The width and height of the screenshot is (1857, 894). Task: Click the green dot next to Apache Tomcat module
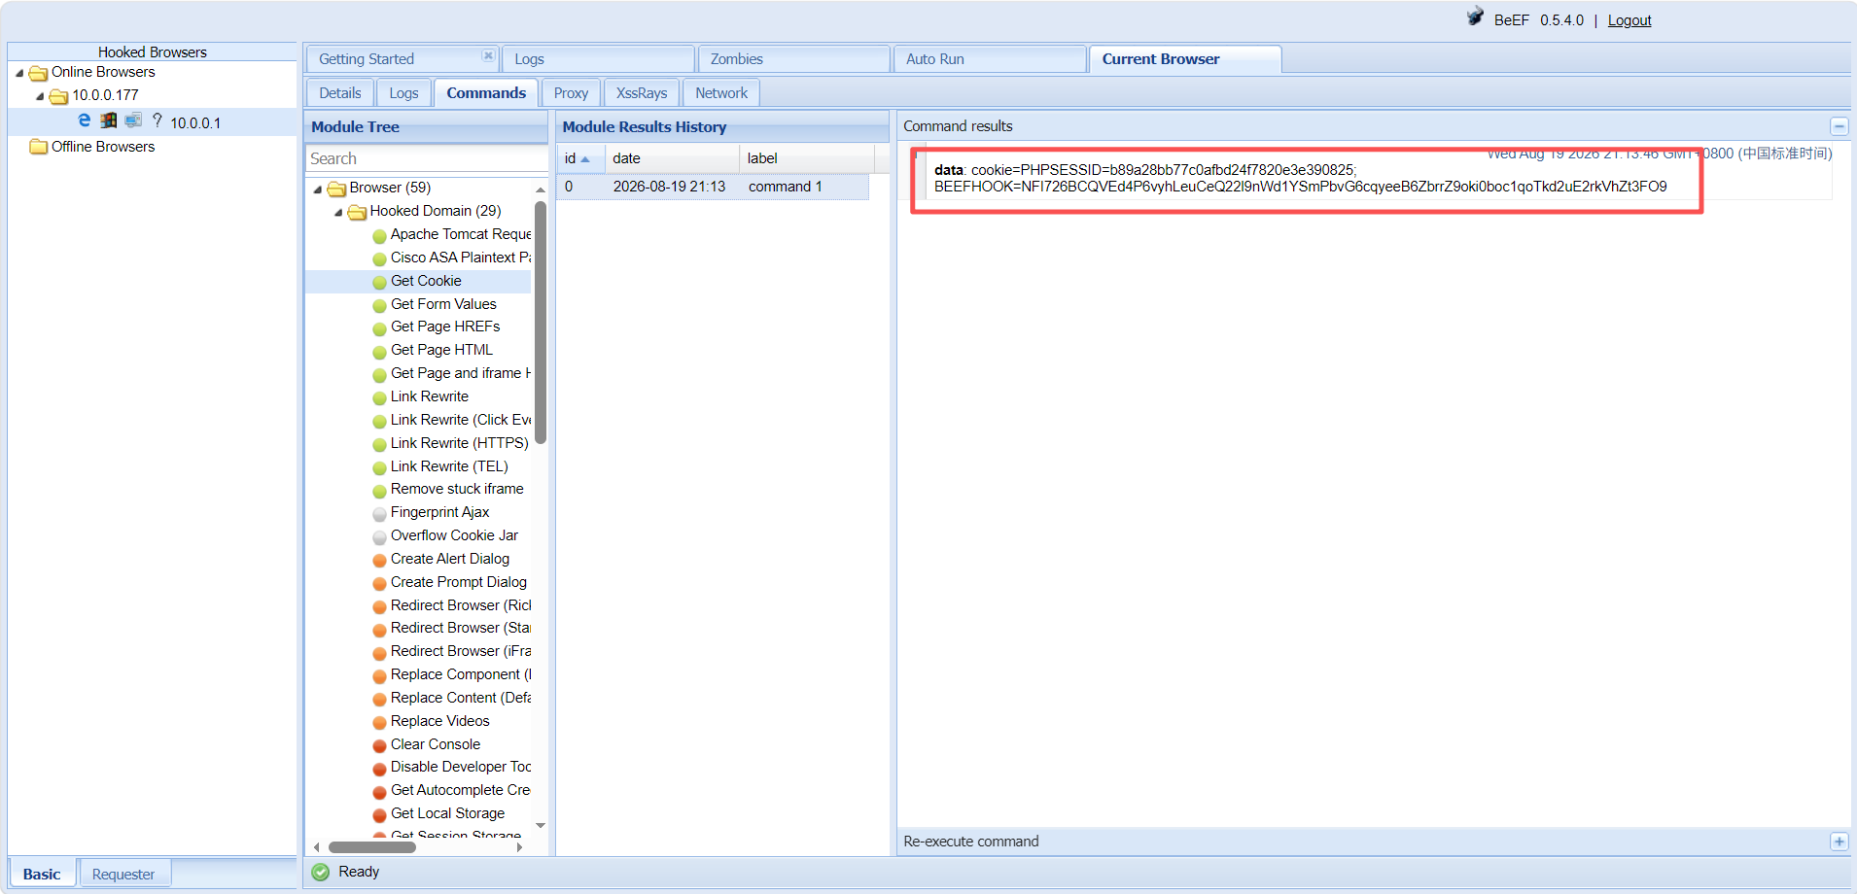379,235
